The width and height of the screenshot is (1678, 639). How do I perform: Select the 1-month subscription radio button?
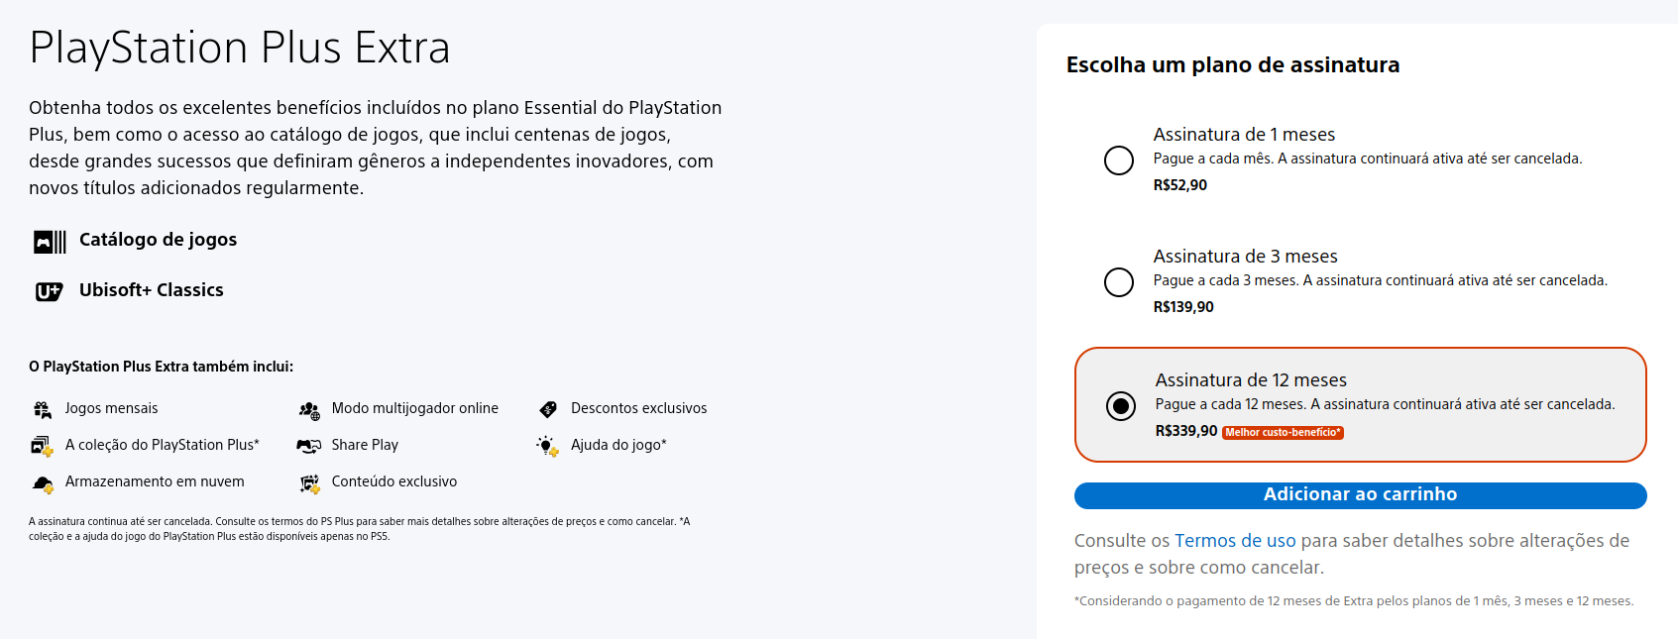tap(1119, 160)
